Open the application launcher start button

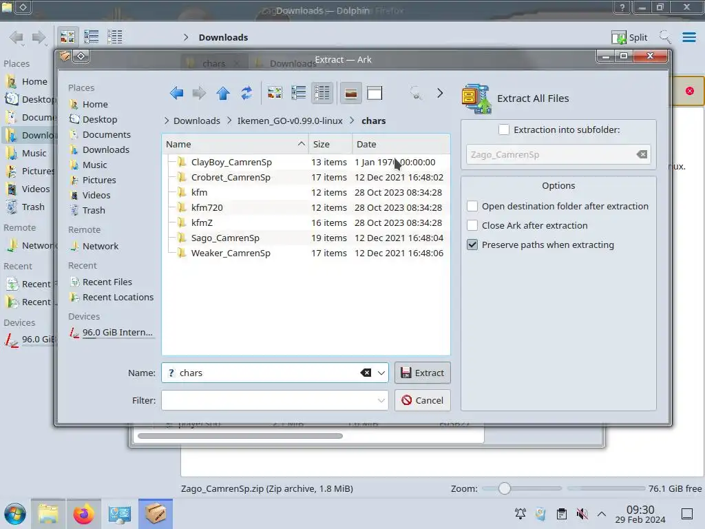pyautogui.click(x=15, y=514)
